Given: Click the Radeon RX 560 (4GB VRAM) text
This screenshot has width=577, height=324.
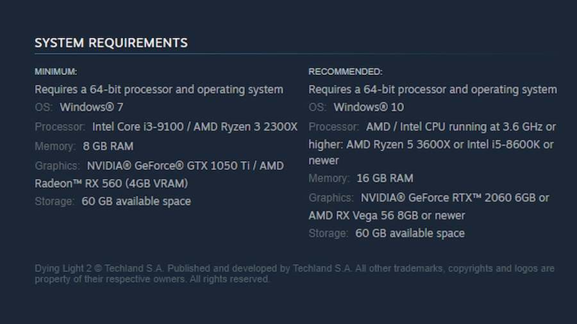Looking at the screenshot, I should point(111,183).
